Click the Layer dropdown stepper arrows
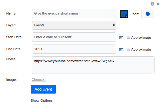 click(x=114, y=25)
